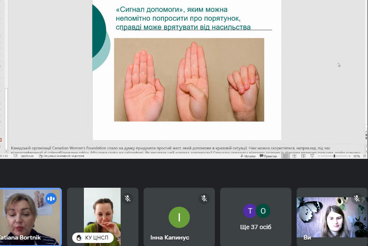Click the КУ ЦНСП raised hand name badge
Viewport: 368px width, 246px height.
coord(93,237)
